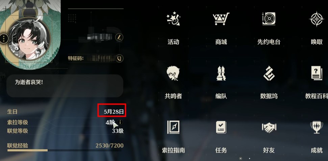The height and width of the screenshot is (161, 328).
Task: Open the 编队 chess pieces icon
Action: tap(221, 73)
